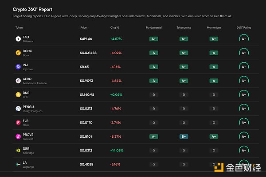The width and height of the screenshot is (266, 177).
Task: Click the locked Momentum icon for FLR
Action: pyautogui.click(x=213, y=122)
